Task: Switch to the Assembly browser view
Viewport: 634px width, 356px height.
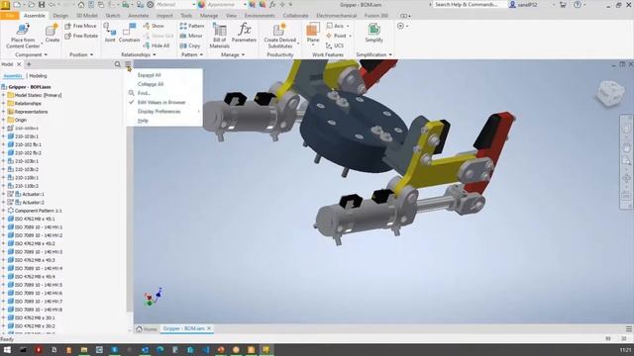Action: (x=13, y=76)
